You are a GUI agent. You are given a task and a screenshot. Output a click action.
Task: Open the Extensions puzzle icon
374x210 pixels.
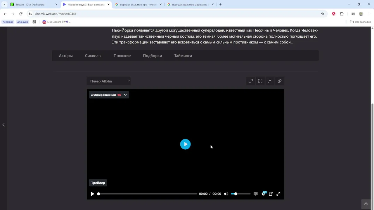(342, 14)
